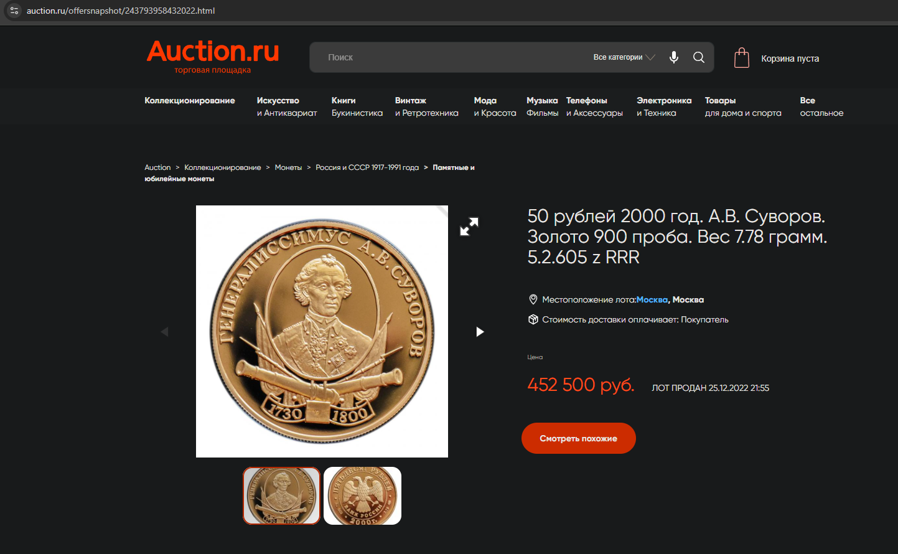
Task: Follow the Москва location link
Action: 652,299
